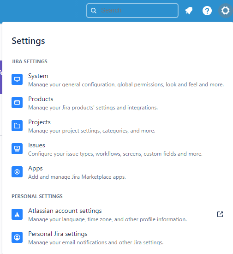Viewport: 233px width, 254px height.
Task: Click the Settings panel title
Action: click(x=28, y=41)
